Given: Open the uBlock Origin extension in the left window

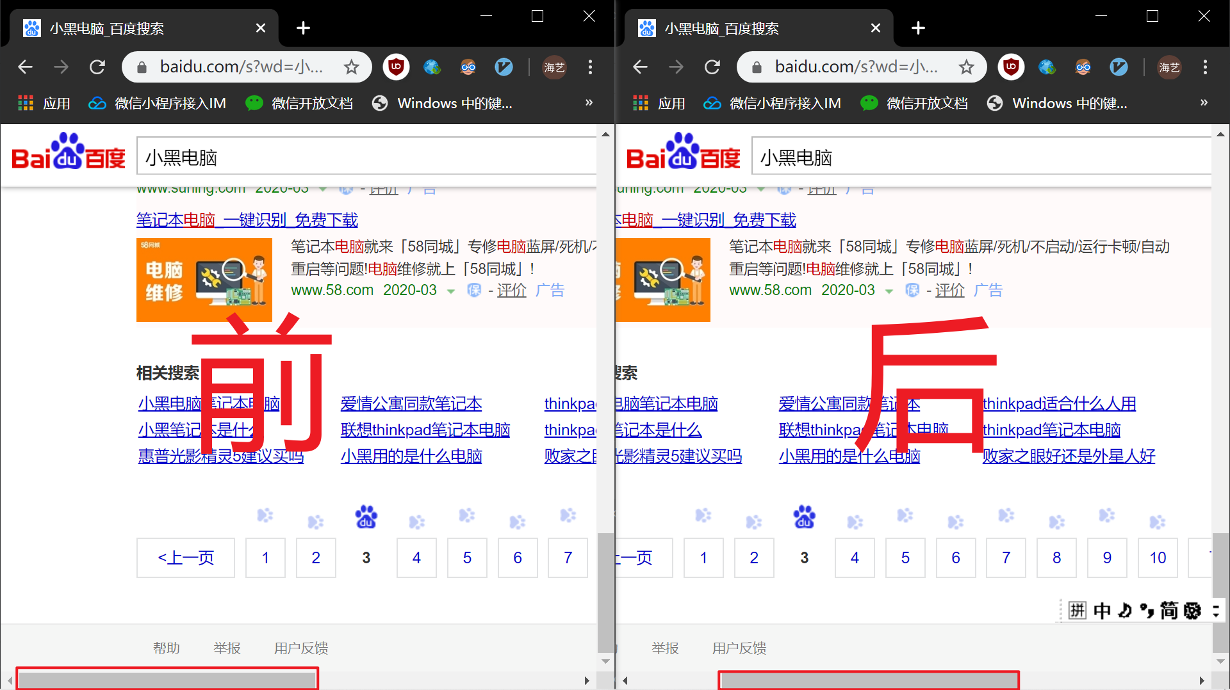Looking at the screenshot, I should coord(396,67).
